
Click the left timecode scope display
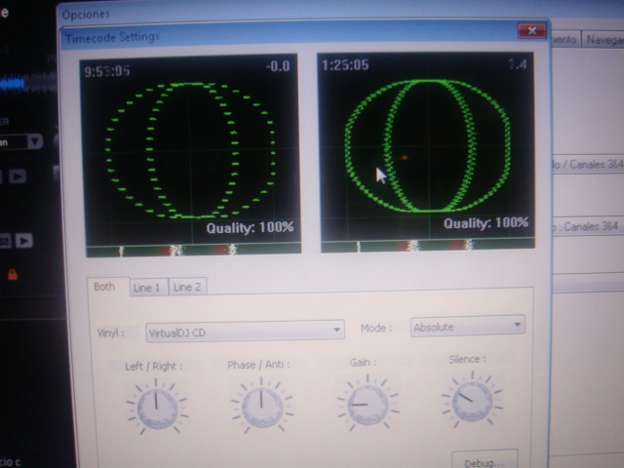pyautogui.click(x=190, y=146)
